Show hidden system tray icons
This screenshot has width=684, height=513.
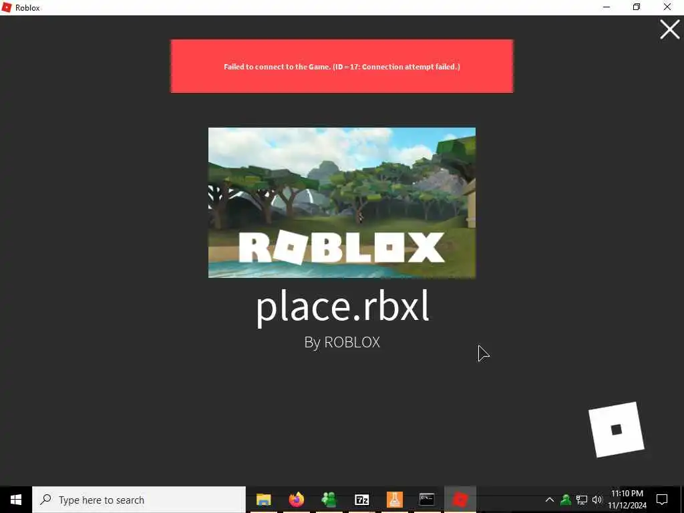[550, 500]
